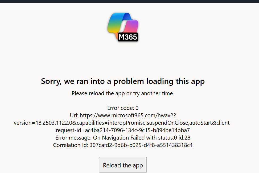Click the request-id=ac4ba214 value line
259x173 pixels.
click(123, 130)
